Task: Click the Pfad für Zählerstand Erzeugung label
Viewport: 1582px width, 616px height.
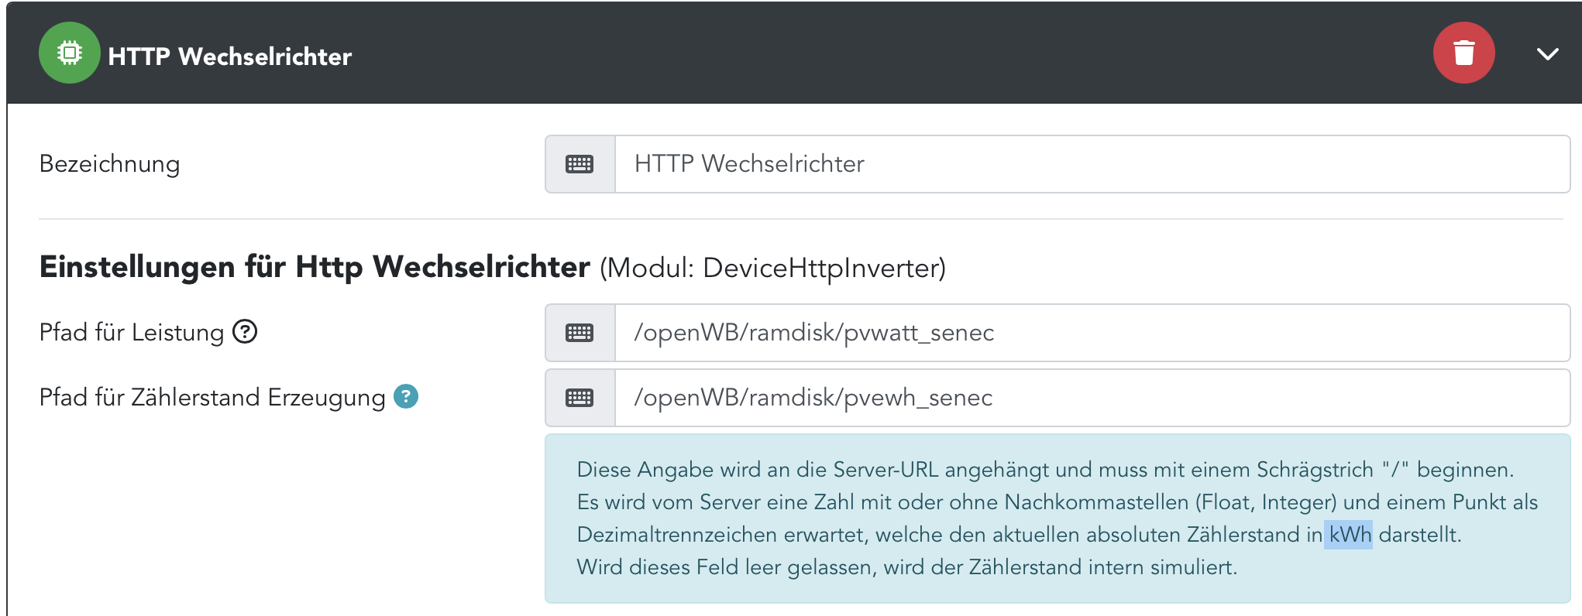Action: point(212,398)
